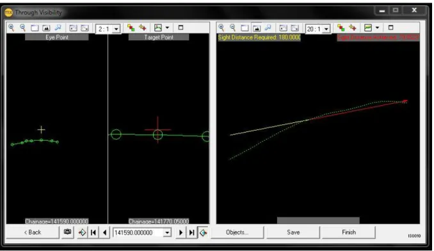Click the Finish button
The width and height of the screenshot is (434, 251).
pos(349,232)
